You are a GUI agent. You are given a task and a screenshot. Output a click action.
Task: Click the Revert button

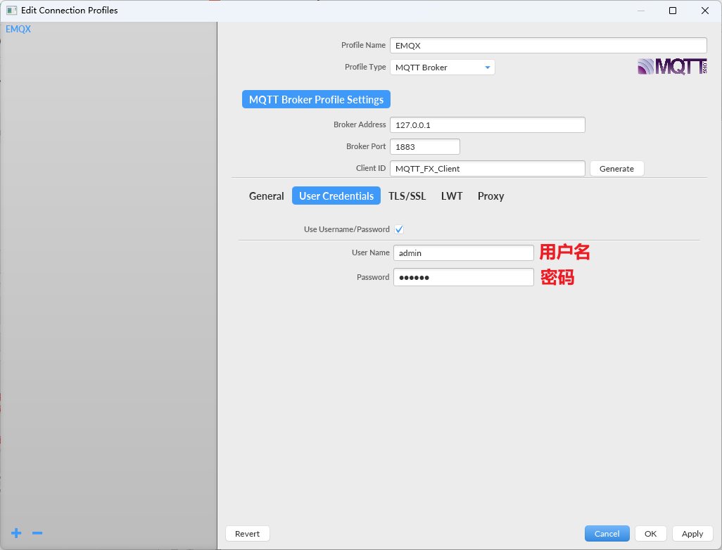tap(247, 533)
